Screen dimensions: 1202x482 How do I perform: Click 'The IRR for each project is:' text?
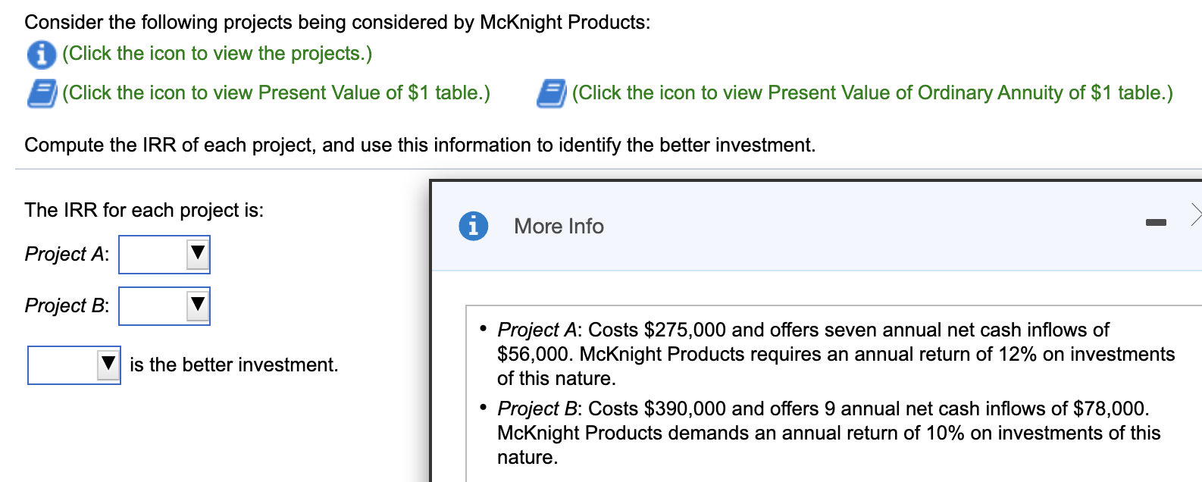click(x=144, y=210)
